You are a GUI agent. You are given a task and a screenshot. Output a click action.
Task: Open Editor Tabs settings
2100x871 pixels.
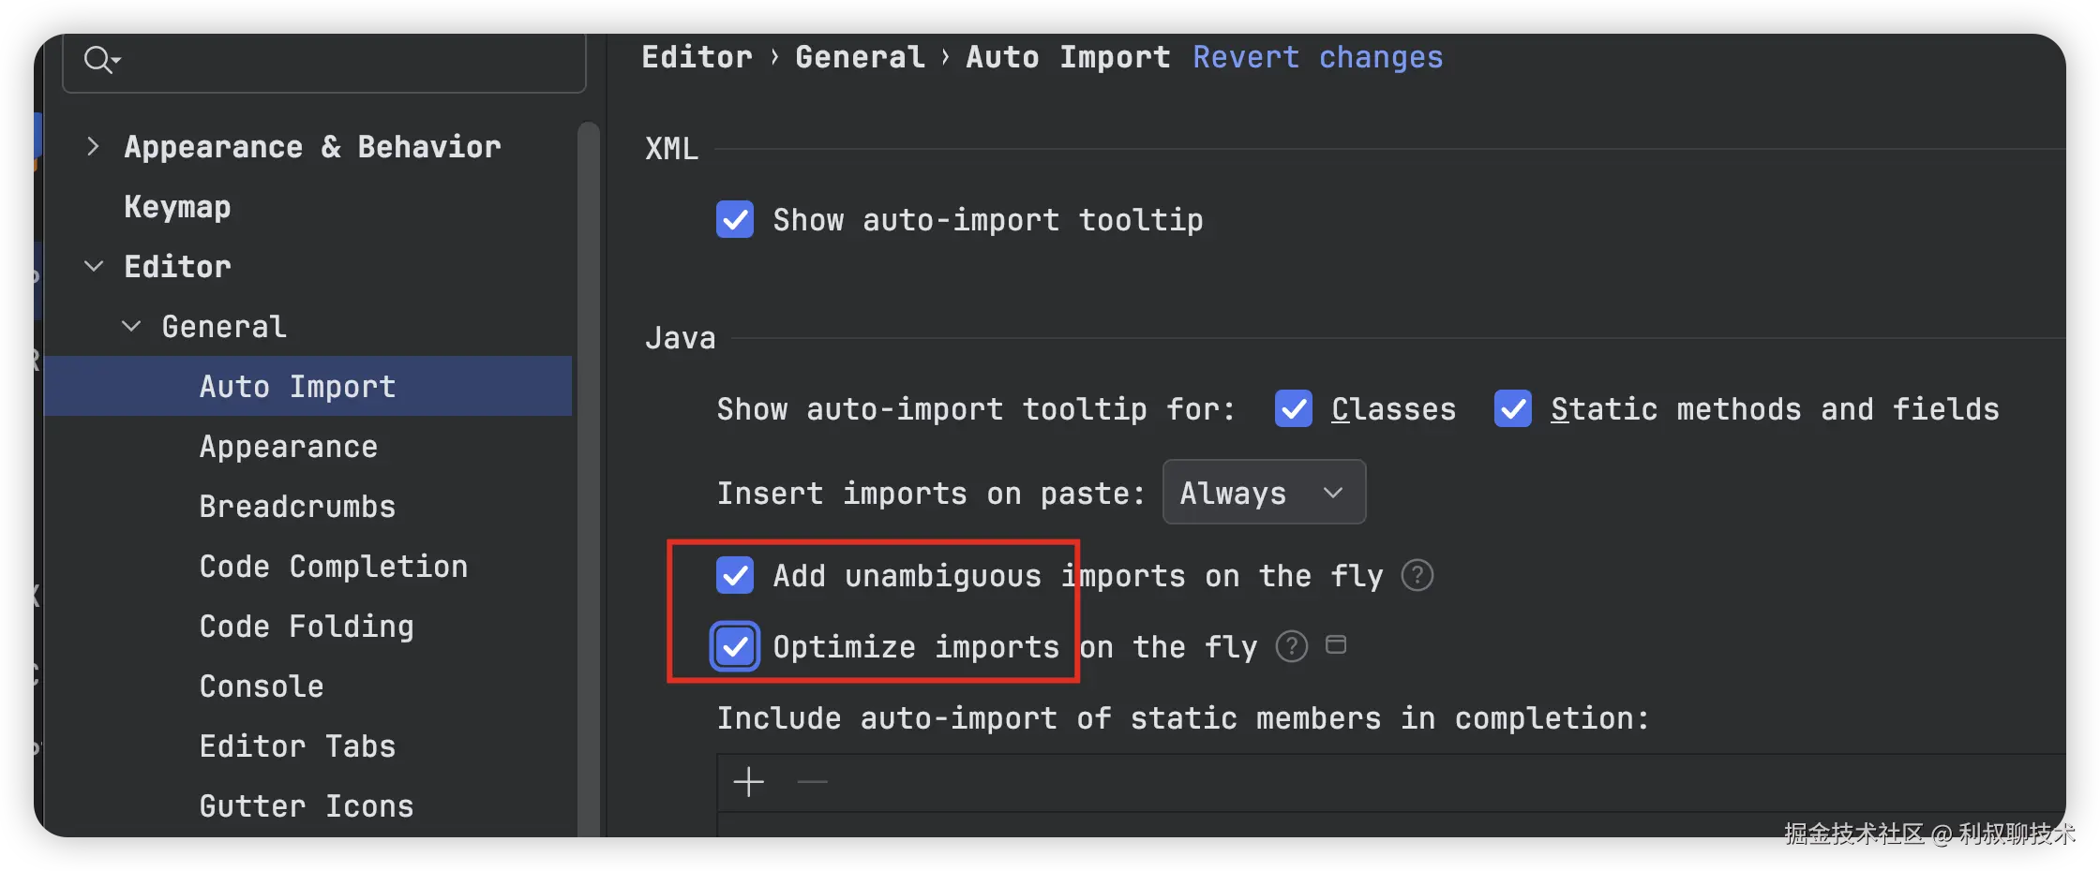pos(297,746)
